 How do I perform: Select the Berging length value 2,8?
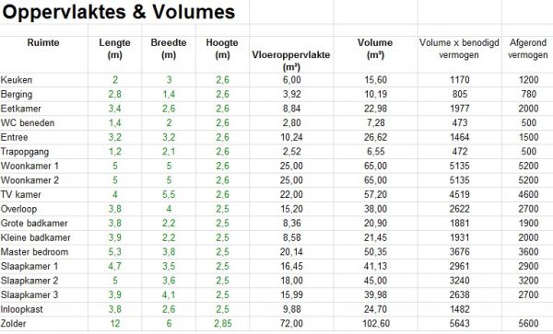pyautogui.click(x=114, y=95)
